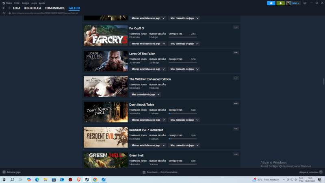
Task: Enter Big Picture mode via monitor icon
Action: tap(305, 3)
